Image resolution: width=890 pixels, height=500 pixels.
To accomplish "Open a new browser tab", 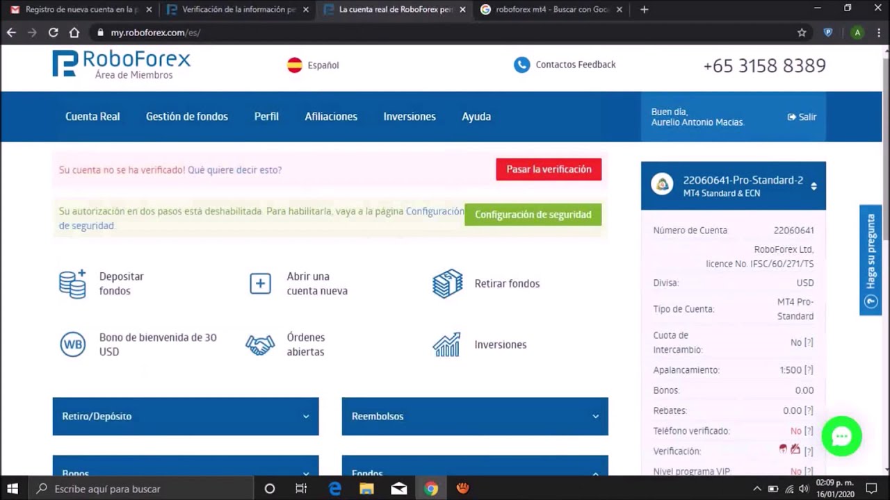I will click(644, 10).
